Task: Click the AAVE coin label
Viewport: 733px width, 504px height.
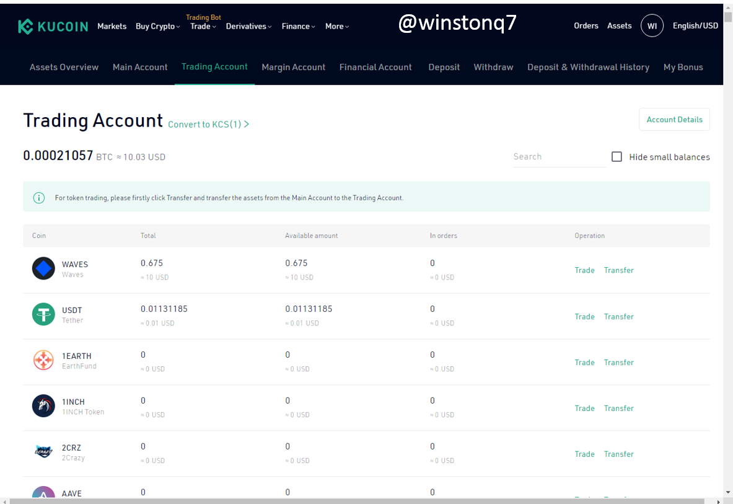Action: 71,493
